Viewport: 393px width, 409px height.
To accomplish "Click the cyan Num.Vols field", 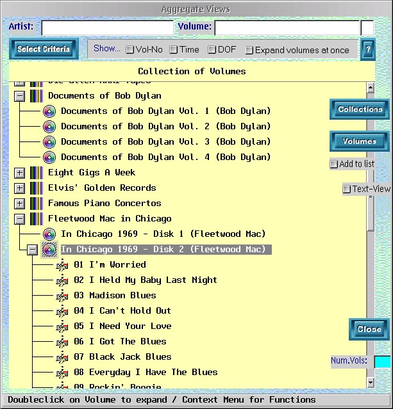I will (383, 362).
